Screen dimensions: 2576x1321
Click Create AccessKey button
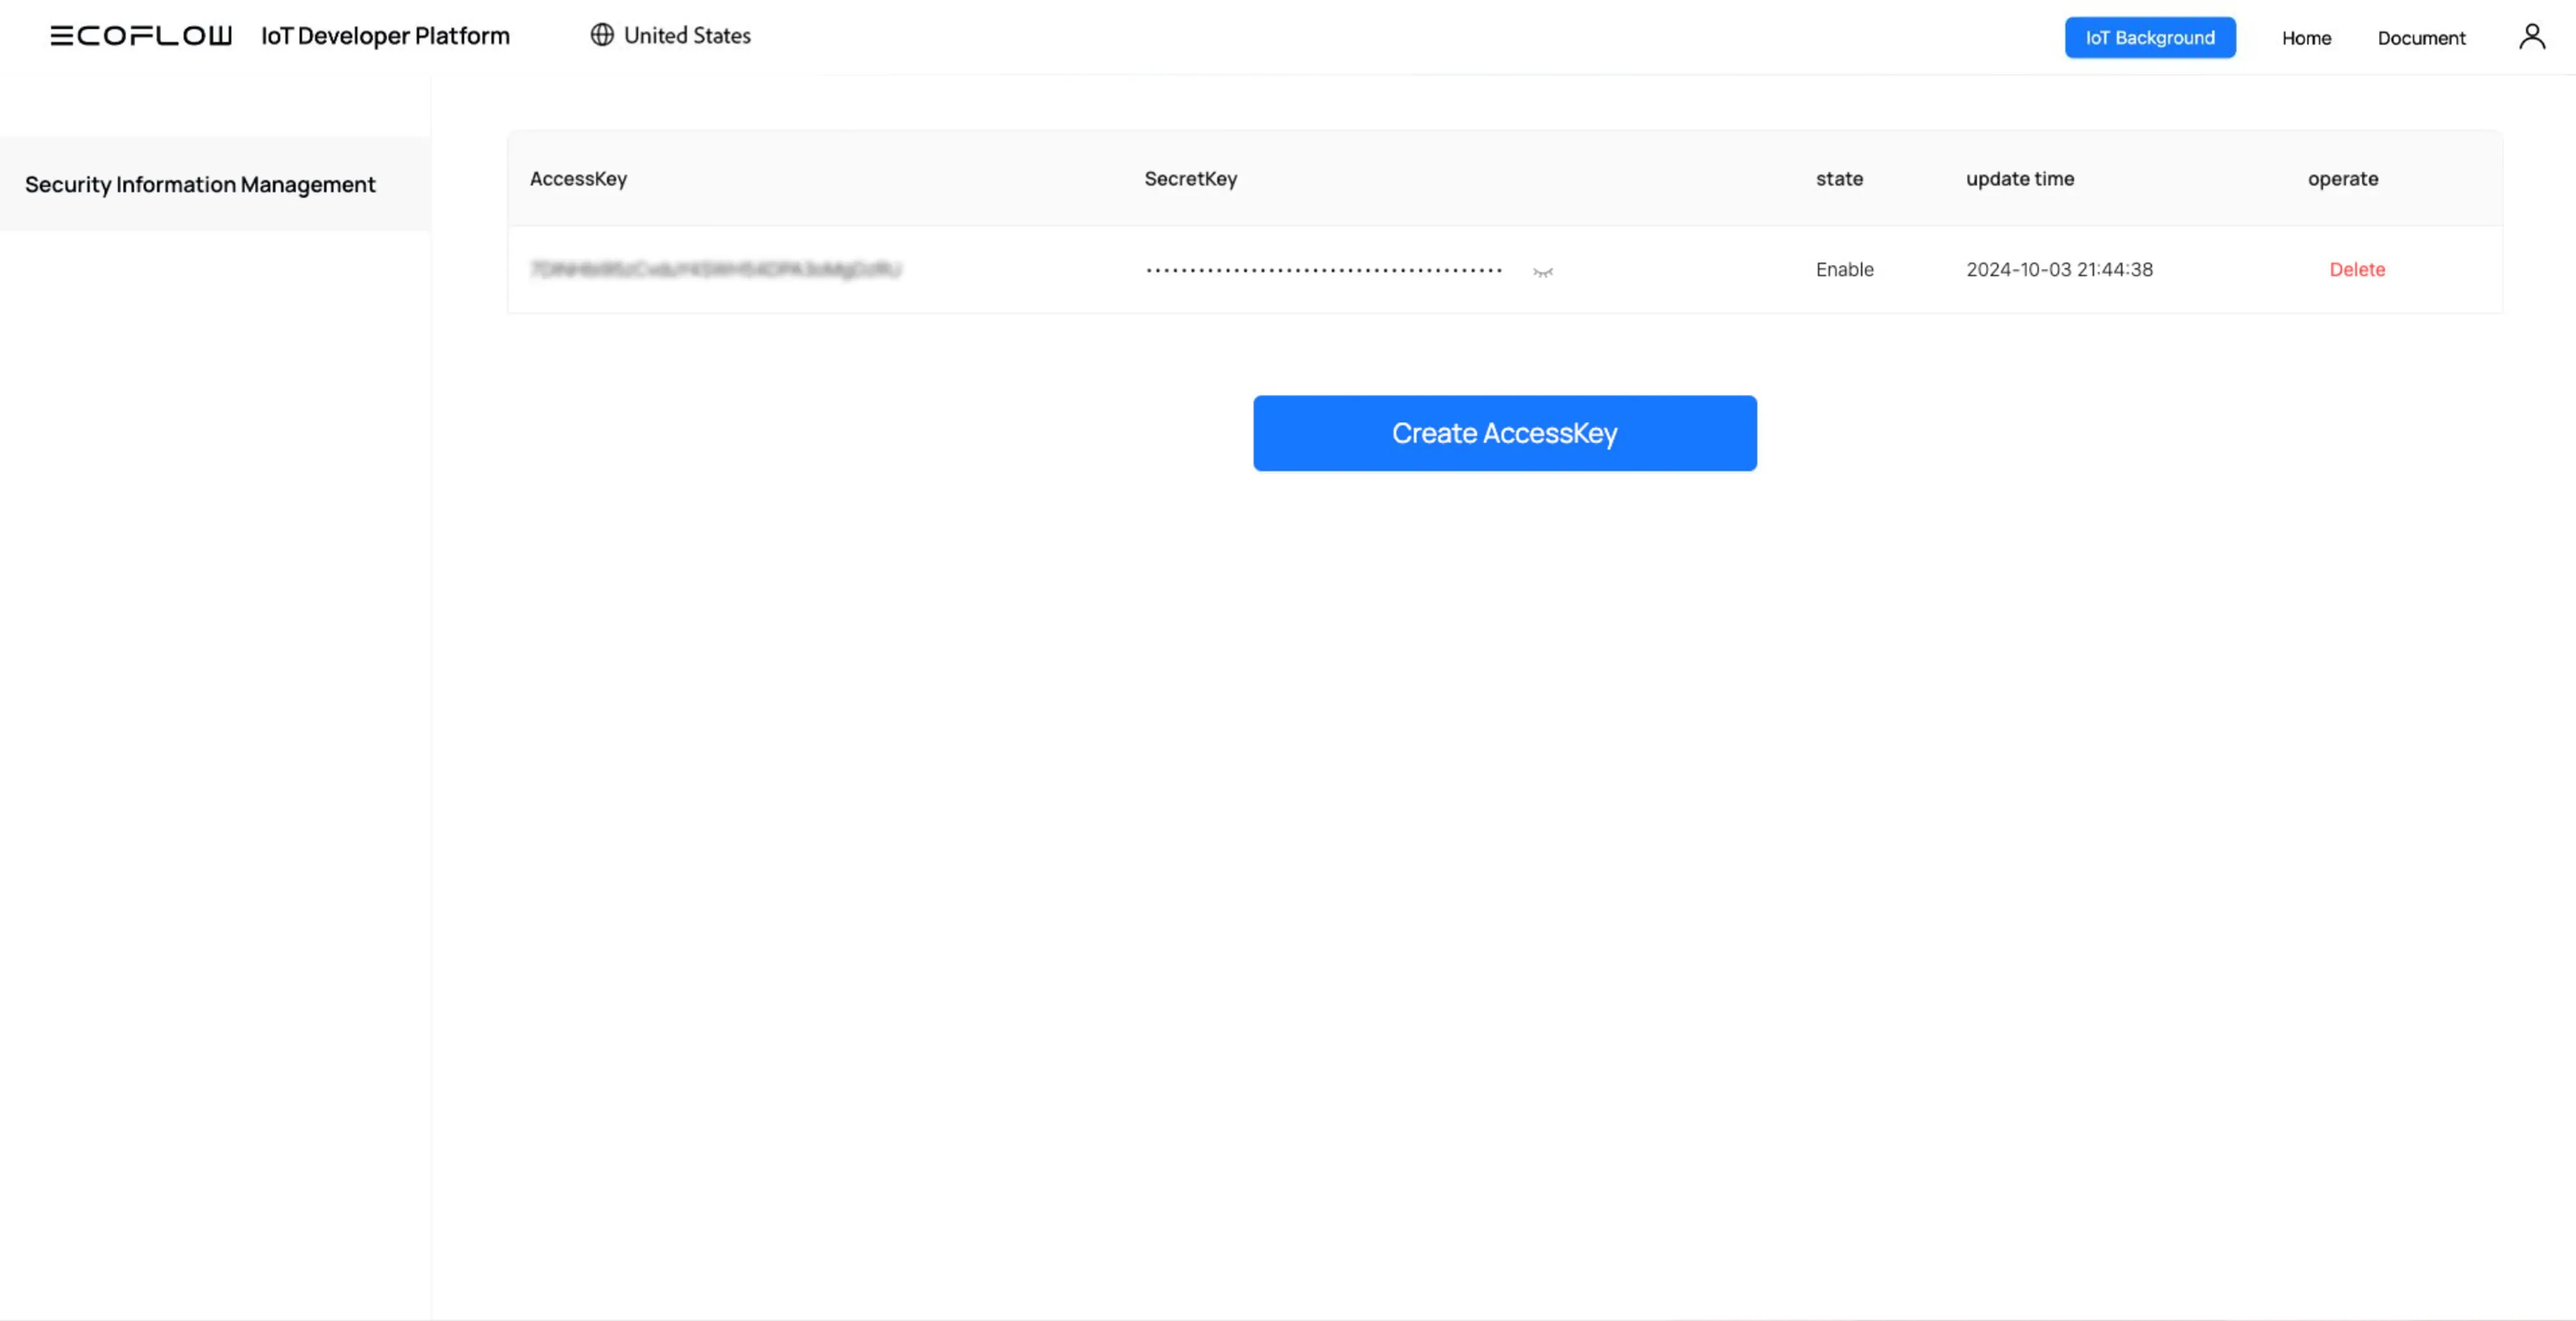[x=1505, y=433]
